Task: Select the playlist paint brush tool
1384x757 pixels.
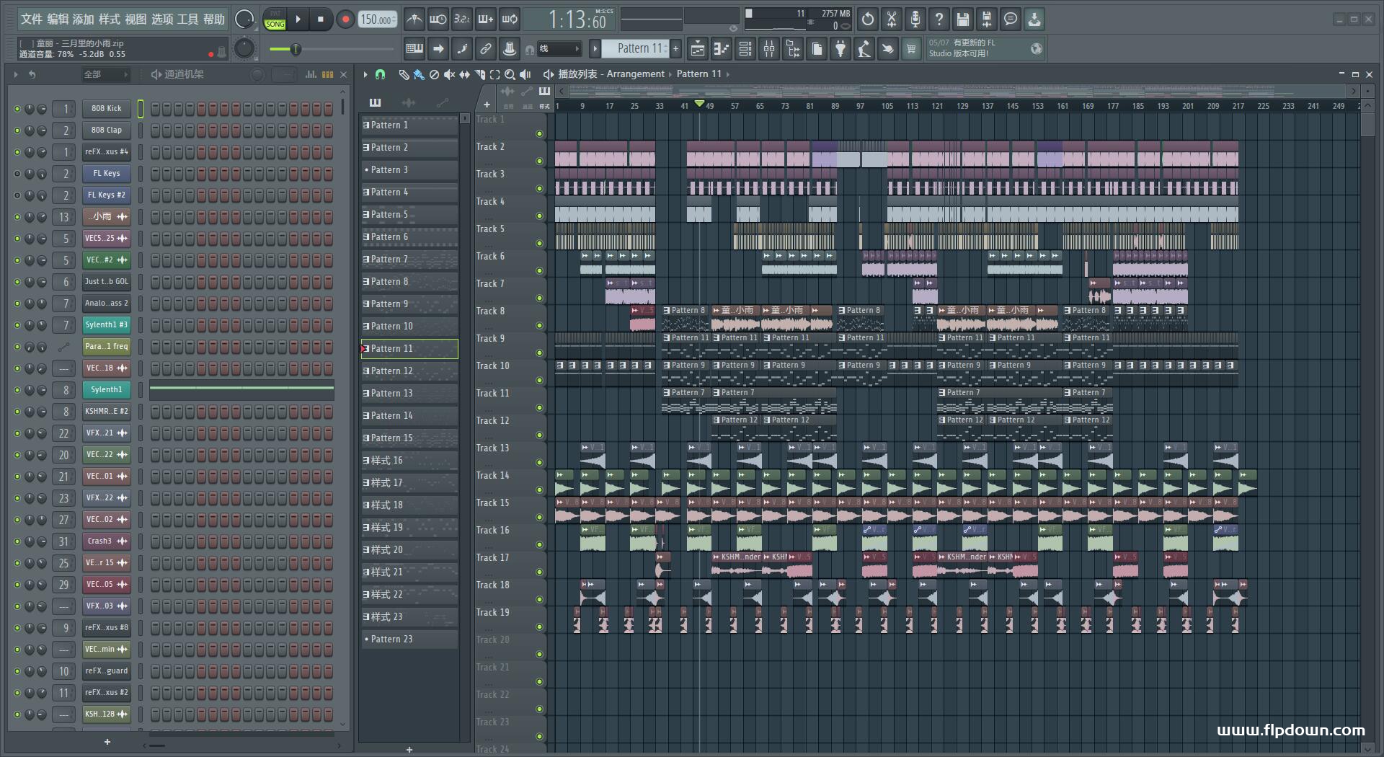Action: tap(419, 74)
